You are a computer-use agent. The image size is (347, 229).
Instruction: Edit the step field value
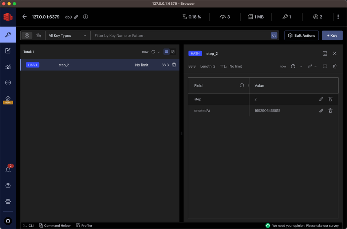click(x=321, y=99)
